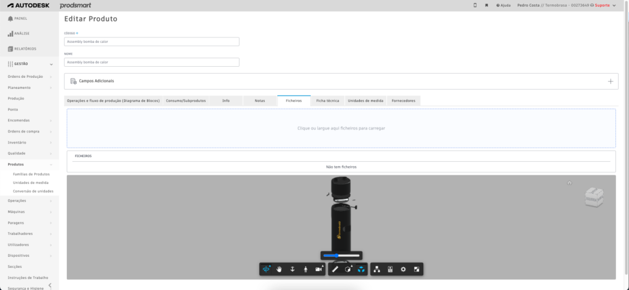Toggle viewer full screen mode
Viewport: 629px width, 290px height.
416,270
